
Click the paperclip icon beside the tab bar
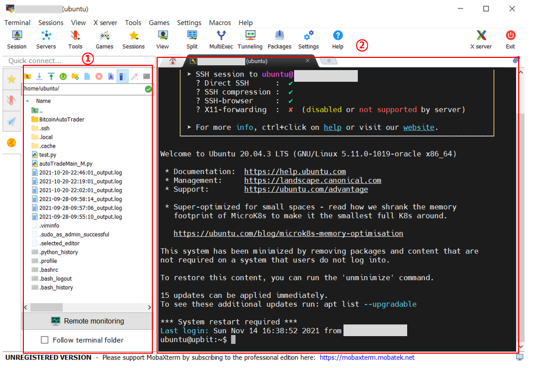[x=515, y=60]
